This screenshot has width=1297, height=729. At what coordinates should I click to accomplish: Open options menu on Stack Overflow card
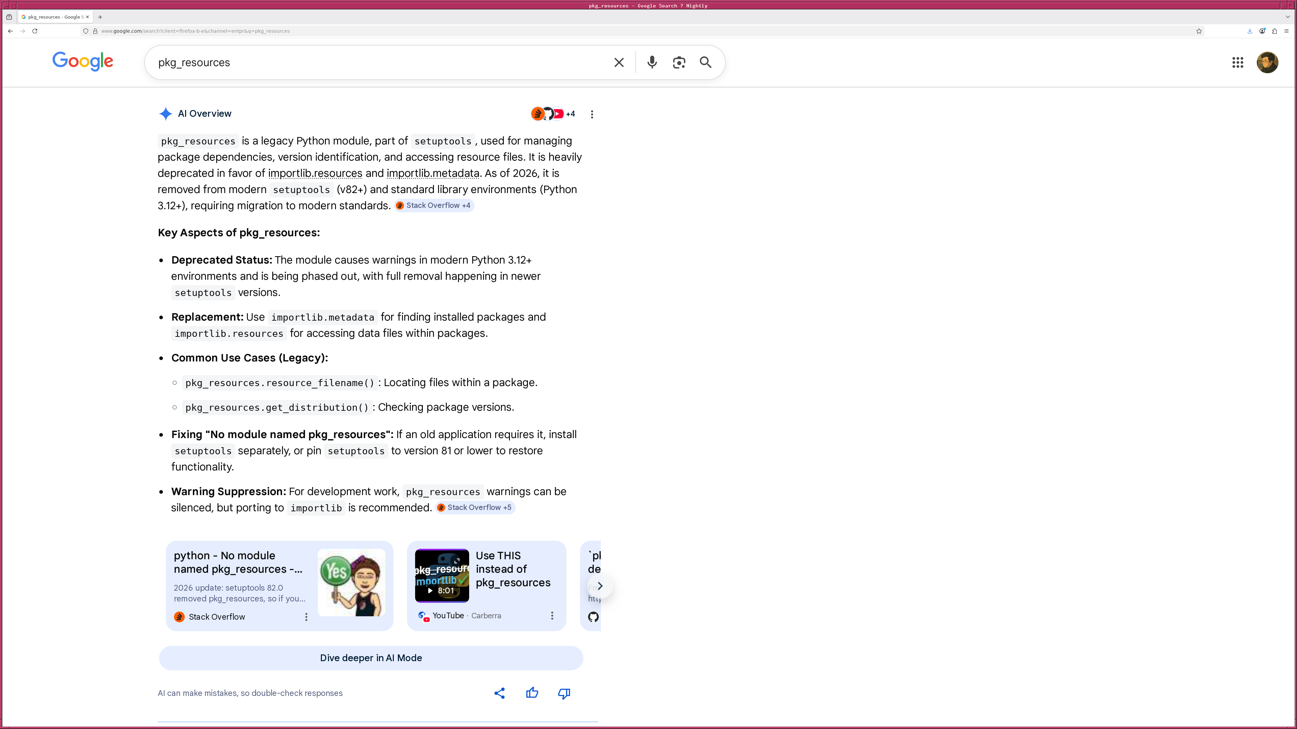tap(306, 616)
